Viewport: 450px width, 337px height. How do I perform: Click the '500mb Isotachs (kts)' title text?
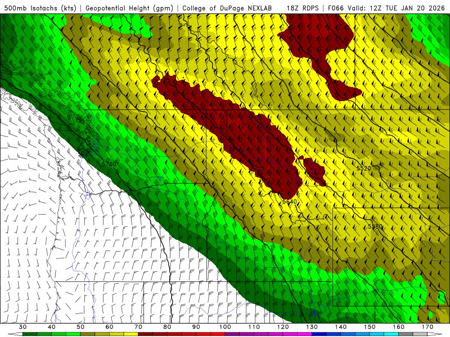(40, 8)
